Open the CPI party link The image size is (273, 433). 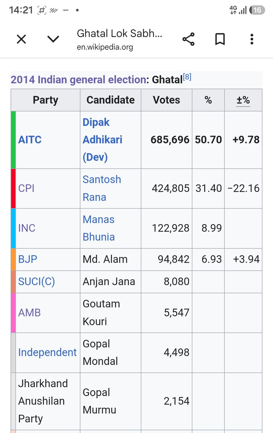click(x=26, y=188)
